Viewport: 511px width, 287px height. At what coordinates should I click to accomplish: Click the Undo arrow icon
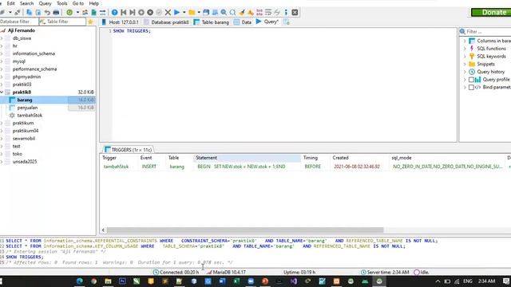pyautogui.click(x=47, y=13)
